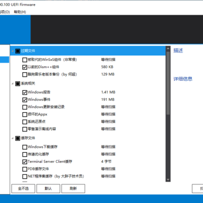Click the list scrollbar up arrow
Screen dimensions: 203x203
(x=168, y=49)
